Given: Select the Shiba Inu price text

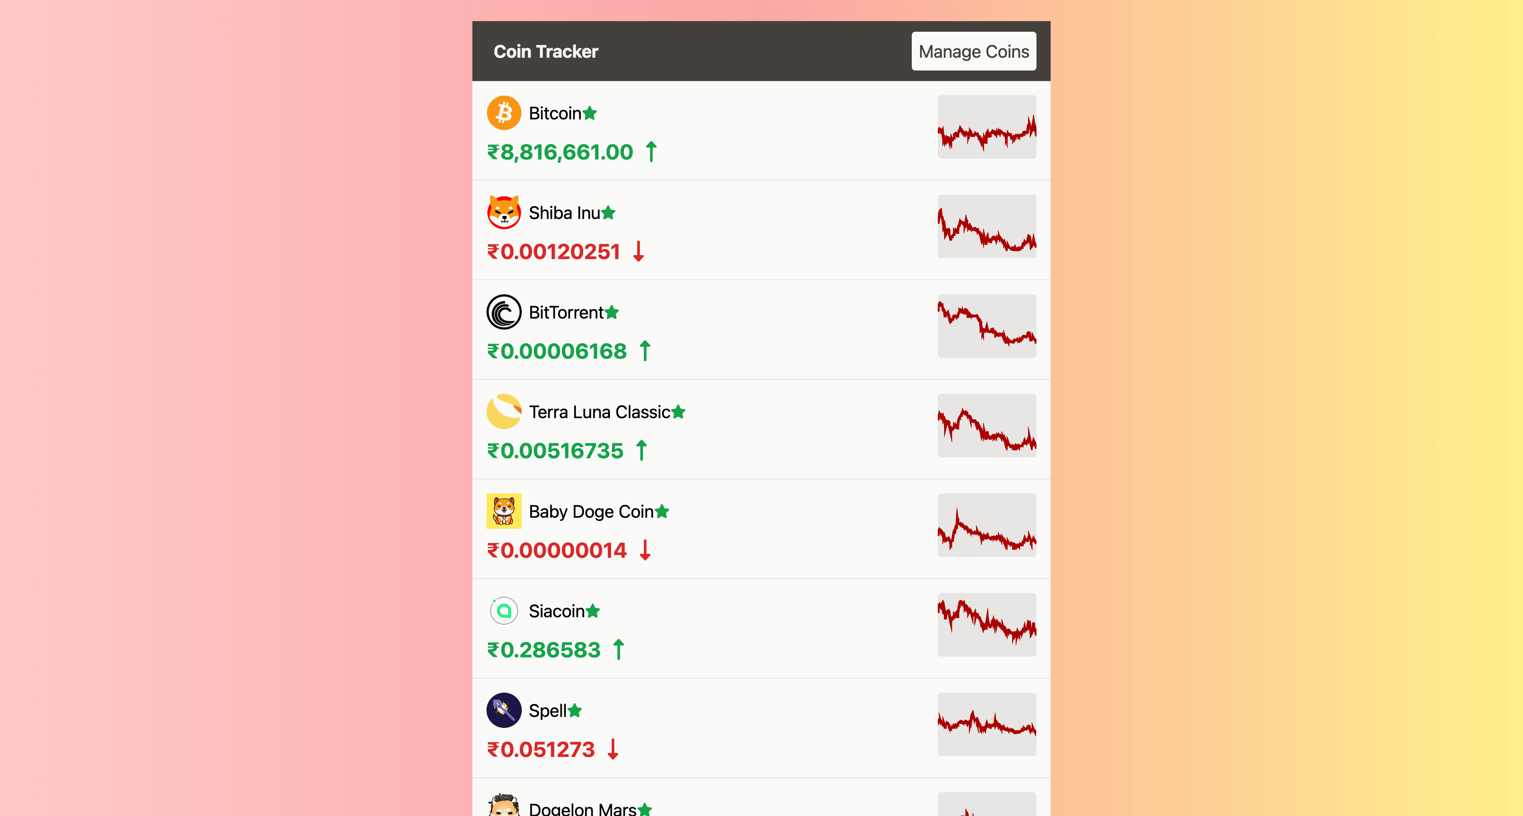Looking at the screenshot, I should coord(552,251).
